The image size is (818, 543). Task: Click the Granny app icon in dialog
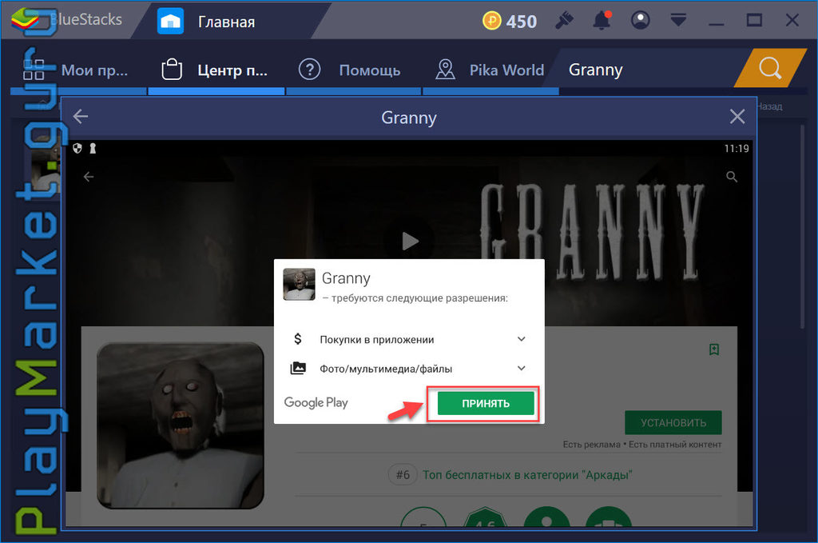pyautogui.click(x=299, y=285)
